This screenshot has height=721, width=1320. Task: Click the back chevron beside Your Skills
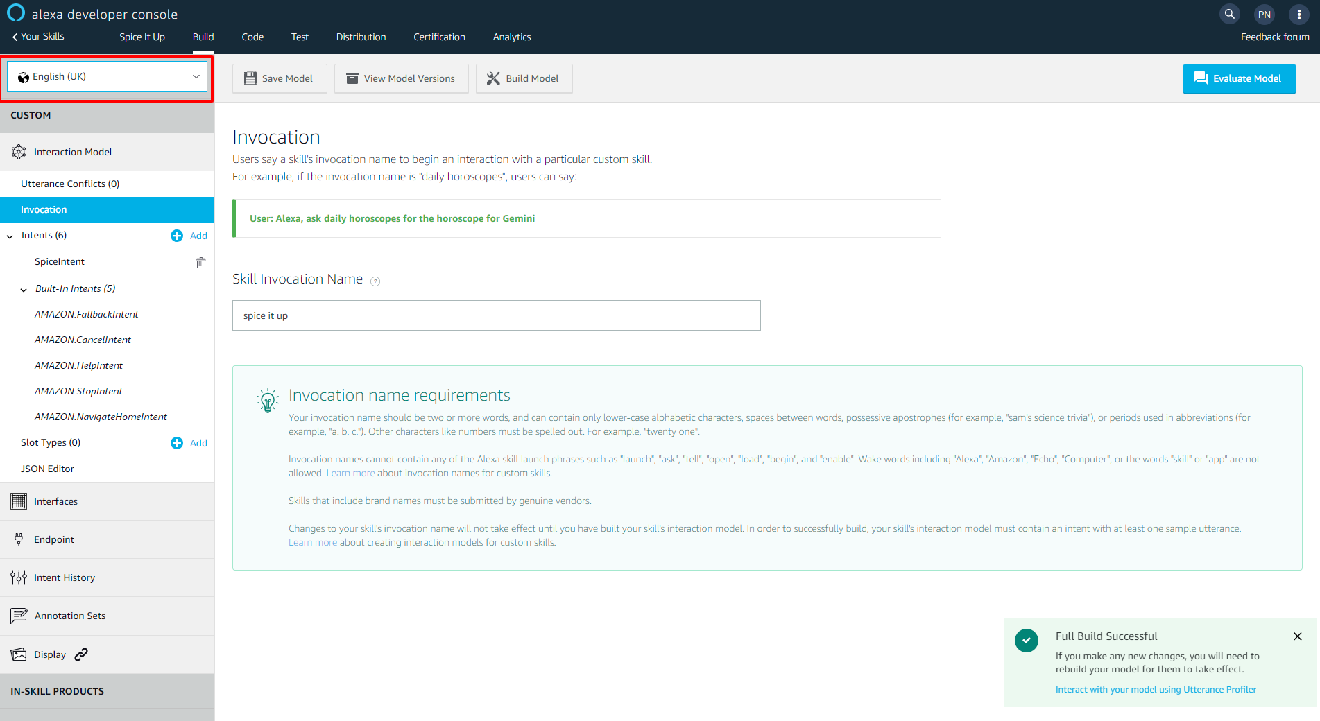coord(15,37)
